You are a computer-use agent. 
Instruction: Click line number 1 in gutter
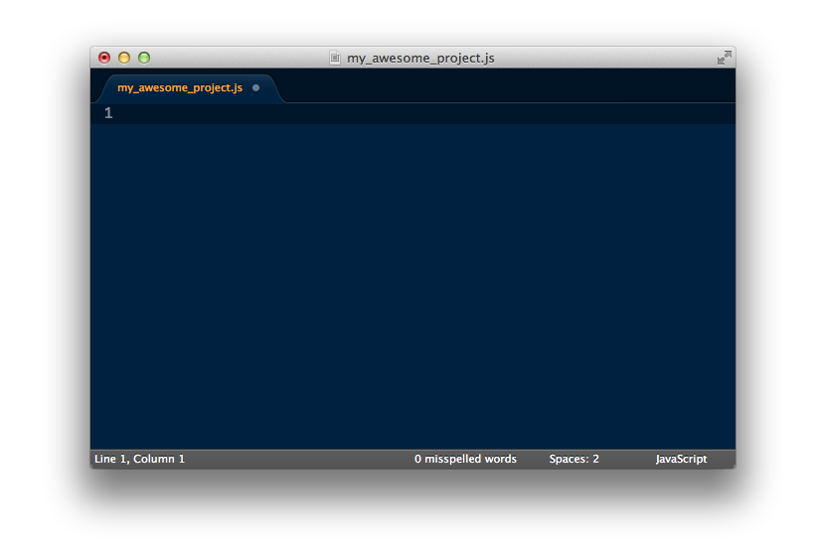point(108,113)
